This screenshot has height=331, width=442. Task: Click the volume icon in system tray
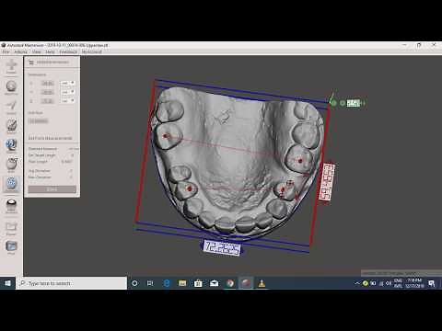[389, 283]
